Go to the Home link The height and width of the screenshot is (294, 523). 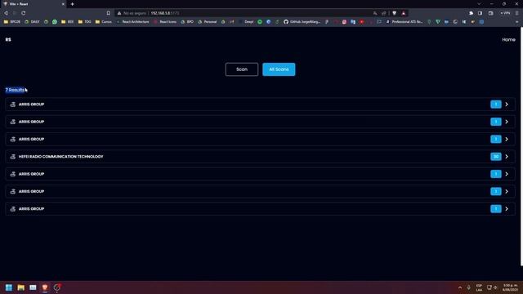[508, 39]
